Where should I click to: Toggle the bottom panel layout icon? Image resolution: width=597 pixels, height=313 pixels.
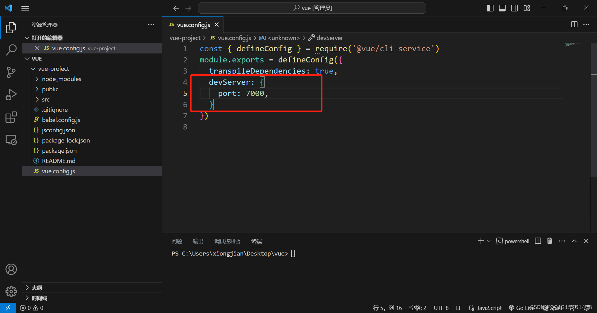click(x=502, y=8)
